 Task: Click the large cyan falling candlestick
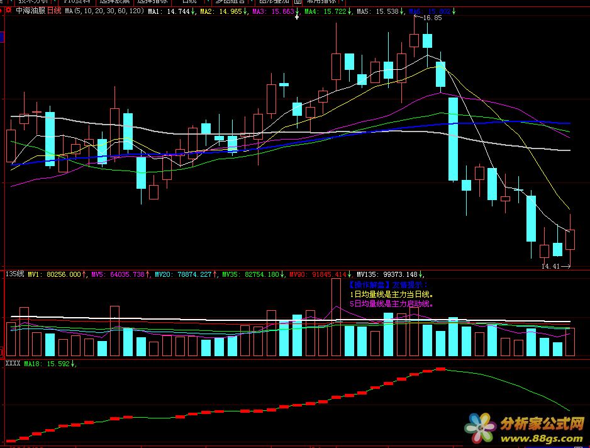pyautogui.click(x=452, y=139)
